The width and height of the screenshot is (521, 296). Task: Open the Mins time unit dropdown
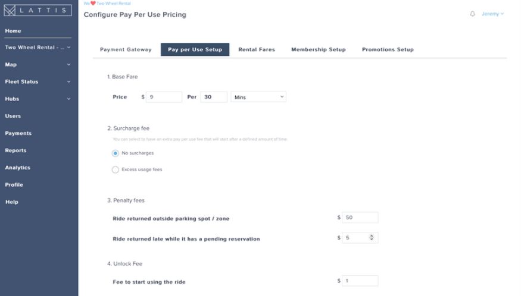258,97
